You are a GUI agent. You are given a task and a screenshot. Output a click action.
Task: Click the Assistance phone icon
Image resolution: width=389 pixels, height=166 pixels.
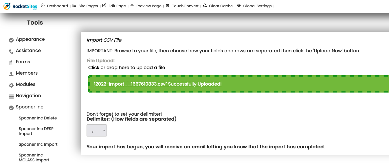11,51
